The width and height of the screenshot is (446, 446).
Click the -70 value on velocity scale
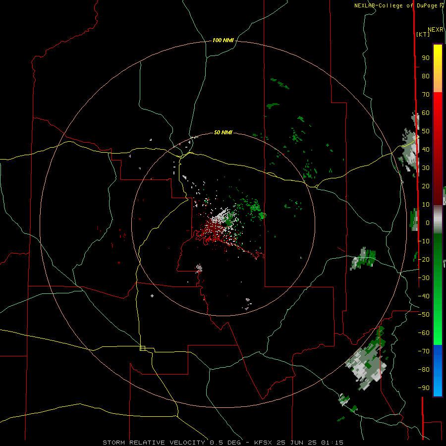click(424, 351)
